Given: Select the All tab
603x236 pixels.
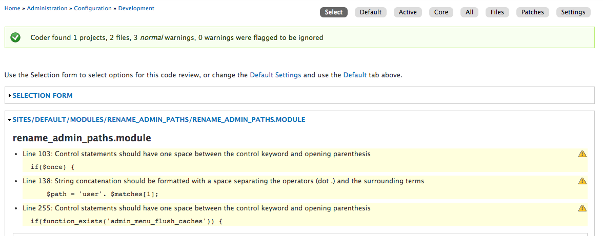Looking at the screenshot, I should click(470, 12).
